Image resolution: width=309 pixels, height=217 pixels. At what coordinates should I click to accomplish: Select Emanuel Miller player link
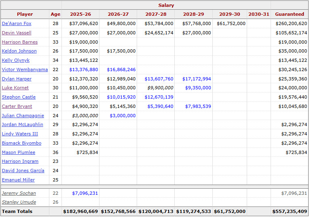pos(18,180)
